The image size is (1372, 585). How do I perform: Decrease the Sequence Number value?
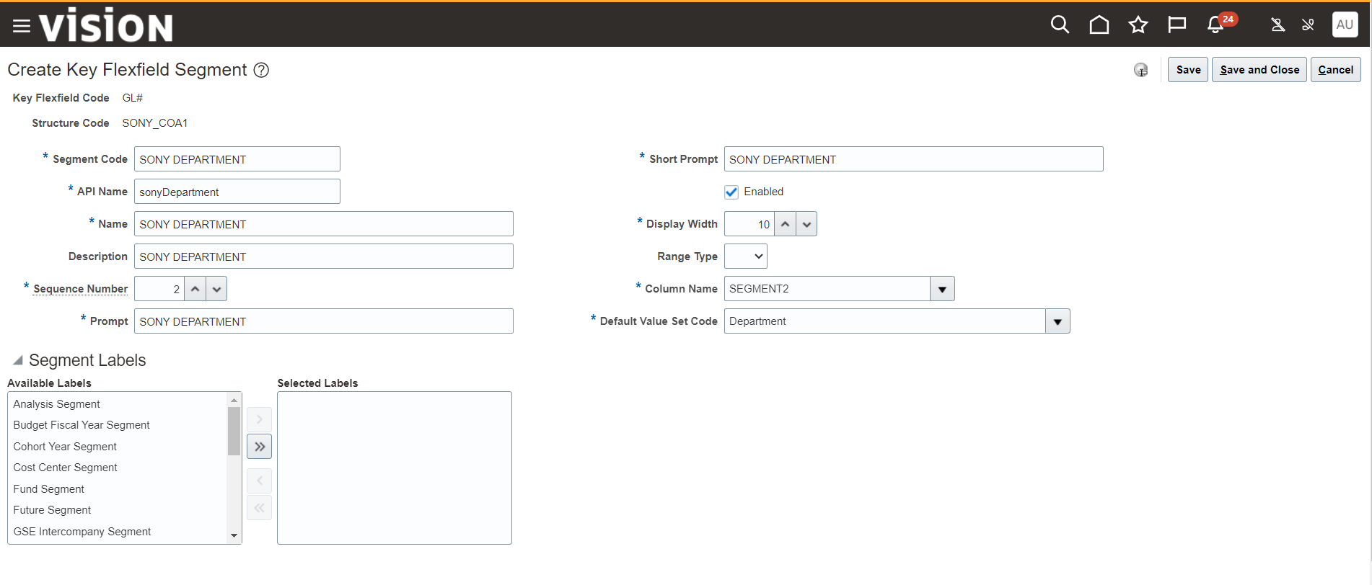[216, 289]
